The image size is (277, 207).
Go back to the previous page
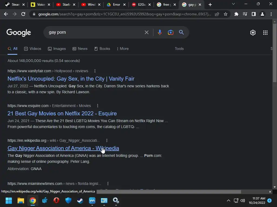click(x=6, y=14)
